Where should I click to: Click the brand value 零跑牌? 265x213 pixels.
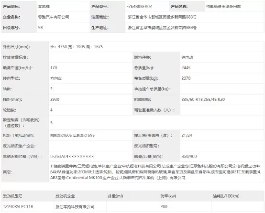[44, 7]
